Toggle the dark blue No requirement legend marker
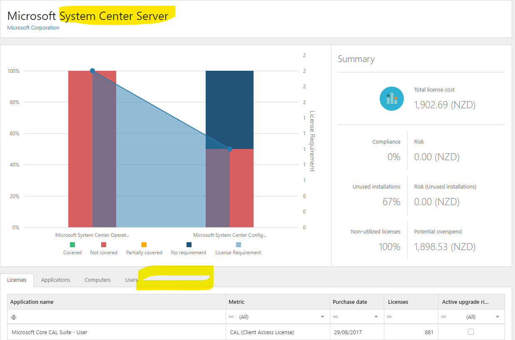This screenshot has height=340, width=515. [189, 245]
